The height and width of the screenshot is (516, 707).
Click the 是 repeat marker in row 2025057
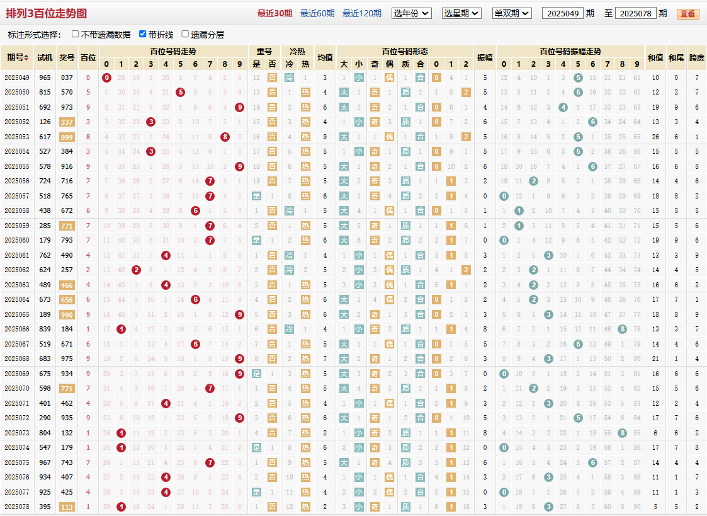(257, 196)
